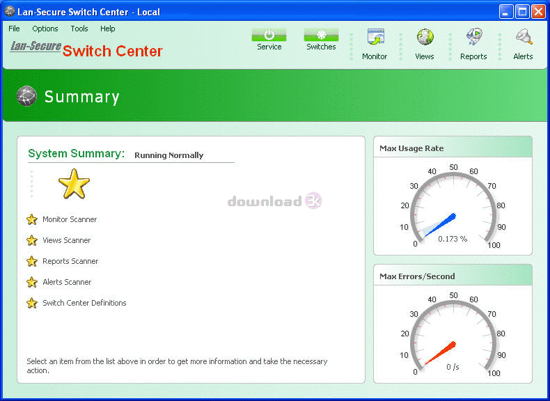The width and height of the screenshot is (550, 401).
Task: Open the Alerts section icon
Action: click(524, 37)
